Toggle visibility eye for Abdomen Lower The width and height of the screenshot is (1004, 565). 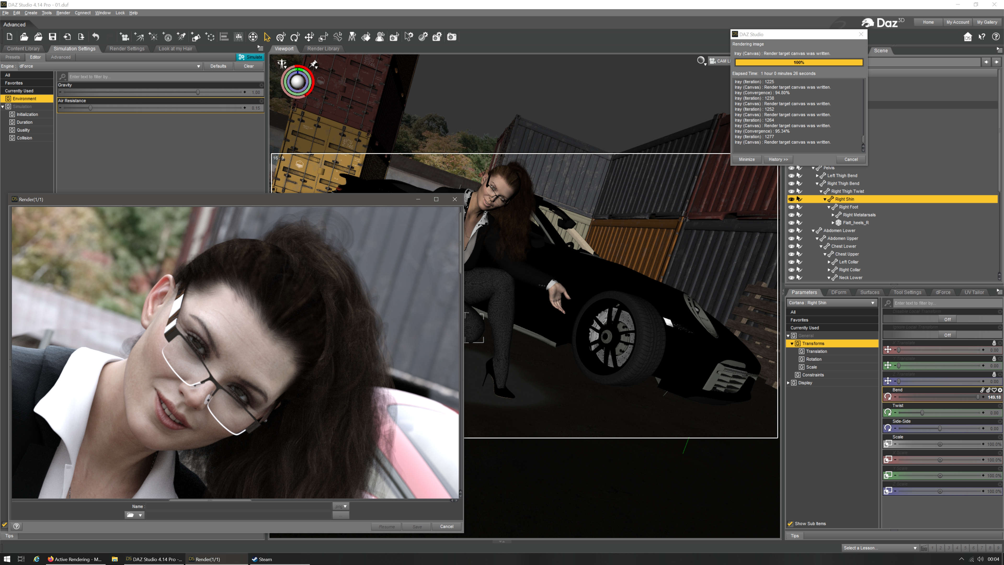pyautogui.click(x=791, y=230)
